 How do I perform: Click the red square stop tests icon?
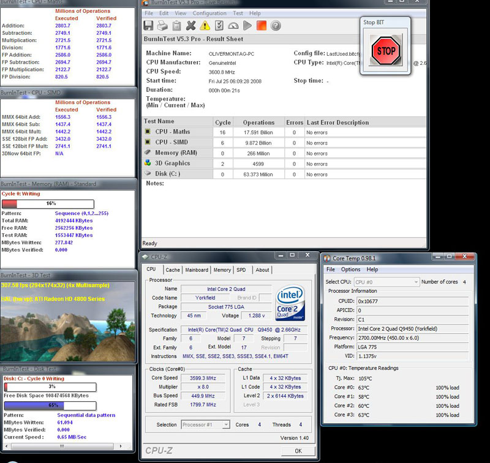point(262,26)
